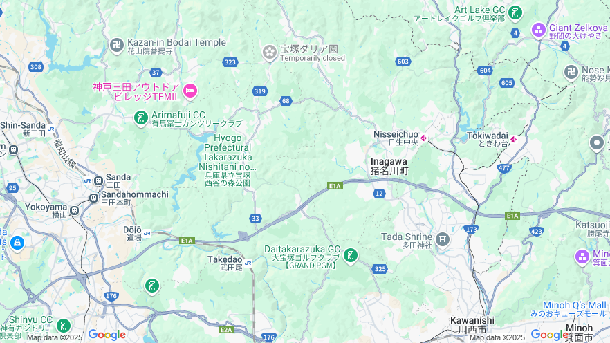
Task: Click the Google logo at bottom left
Action: point(107,335)
